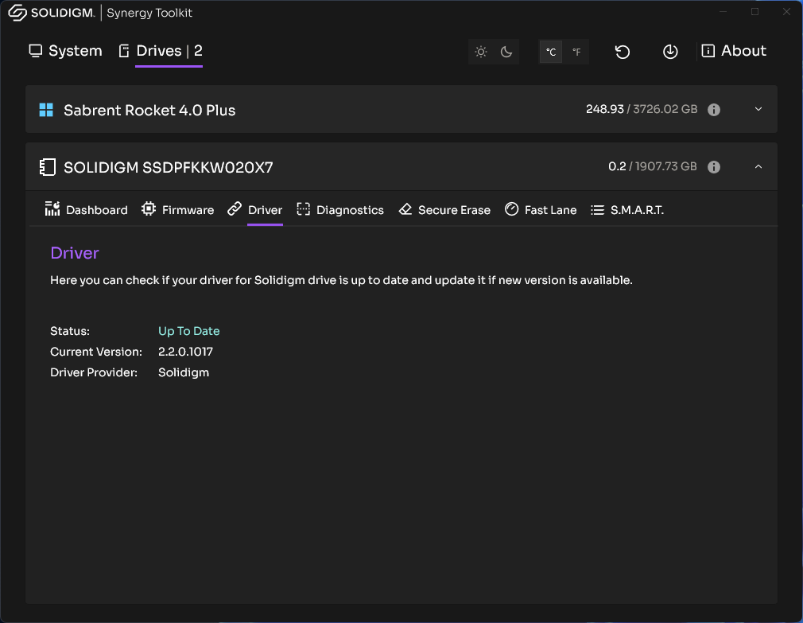Click the refresh icon in top bar
Viewport: 803px width, 623px height.
623,52
